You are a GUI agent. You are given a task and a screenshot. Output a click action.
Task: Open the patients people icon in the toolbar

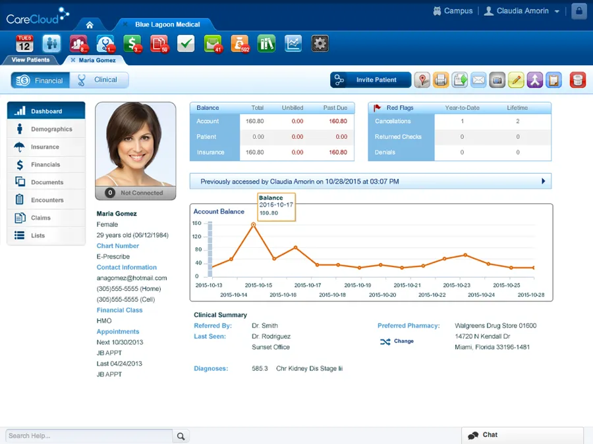pyautogui.click(x=52, y=43)
